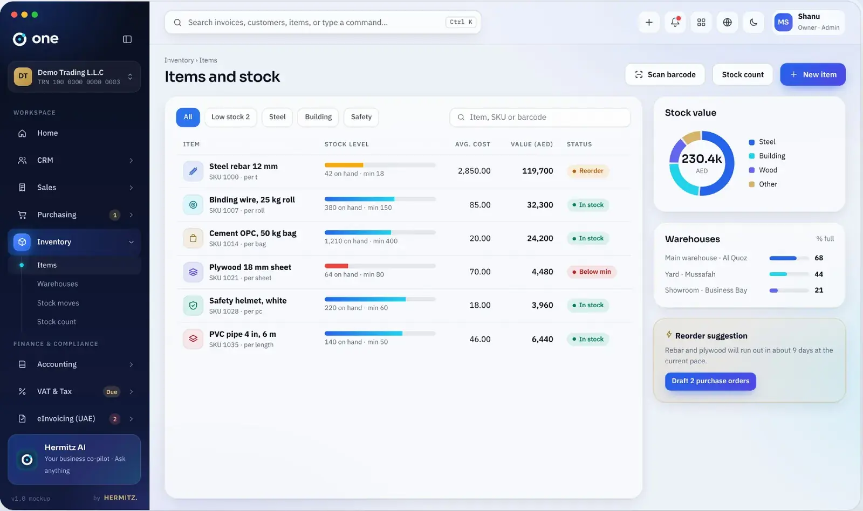Screen dimensions: 863x511
Task: Click the New item button
Action: (813, 74)
